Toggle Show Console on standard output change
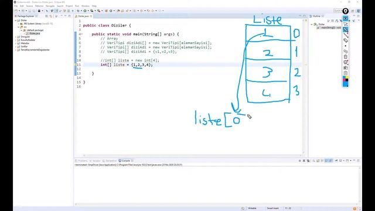 [326, 161]
